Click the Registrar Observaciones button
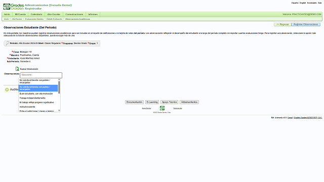The image size is (324, 182). (306, 24)
